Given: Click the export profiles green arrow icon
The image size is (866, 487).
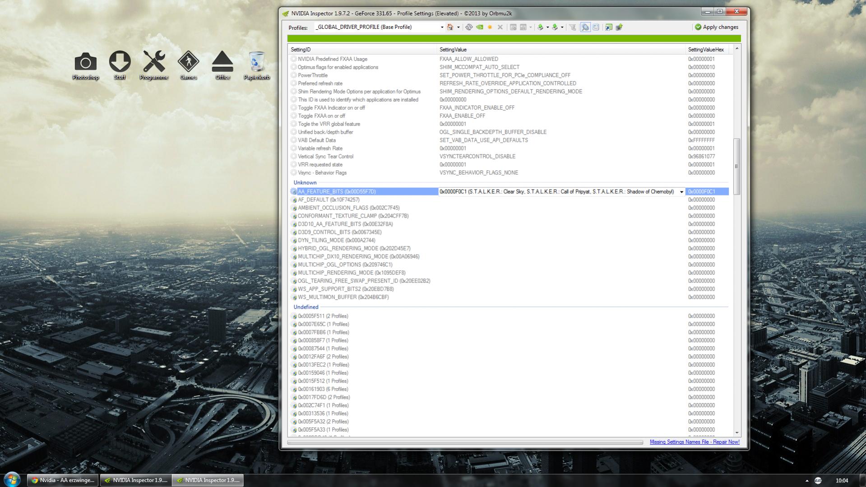Looking at the screenshot, I should click(540, 27).
